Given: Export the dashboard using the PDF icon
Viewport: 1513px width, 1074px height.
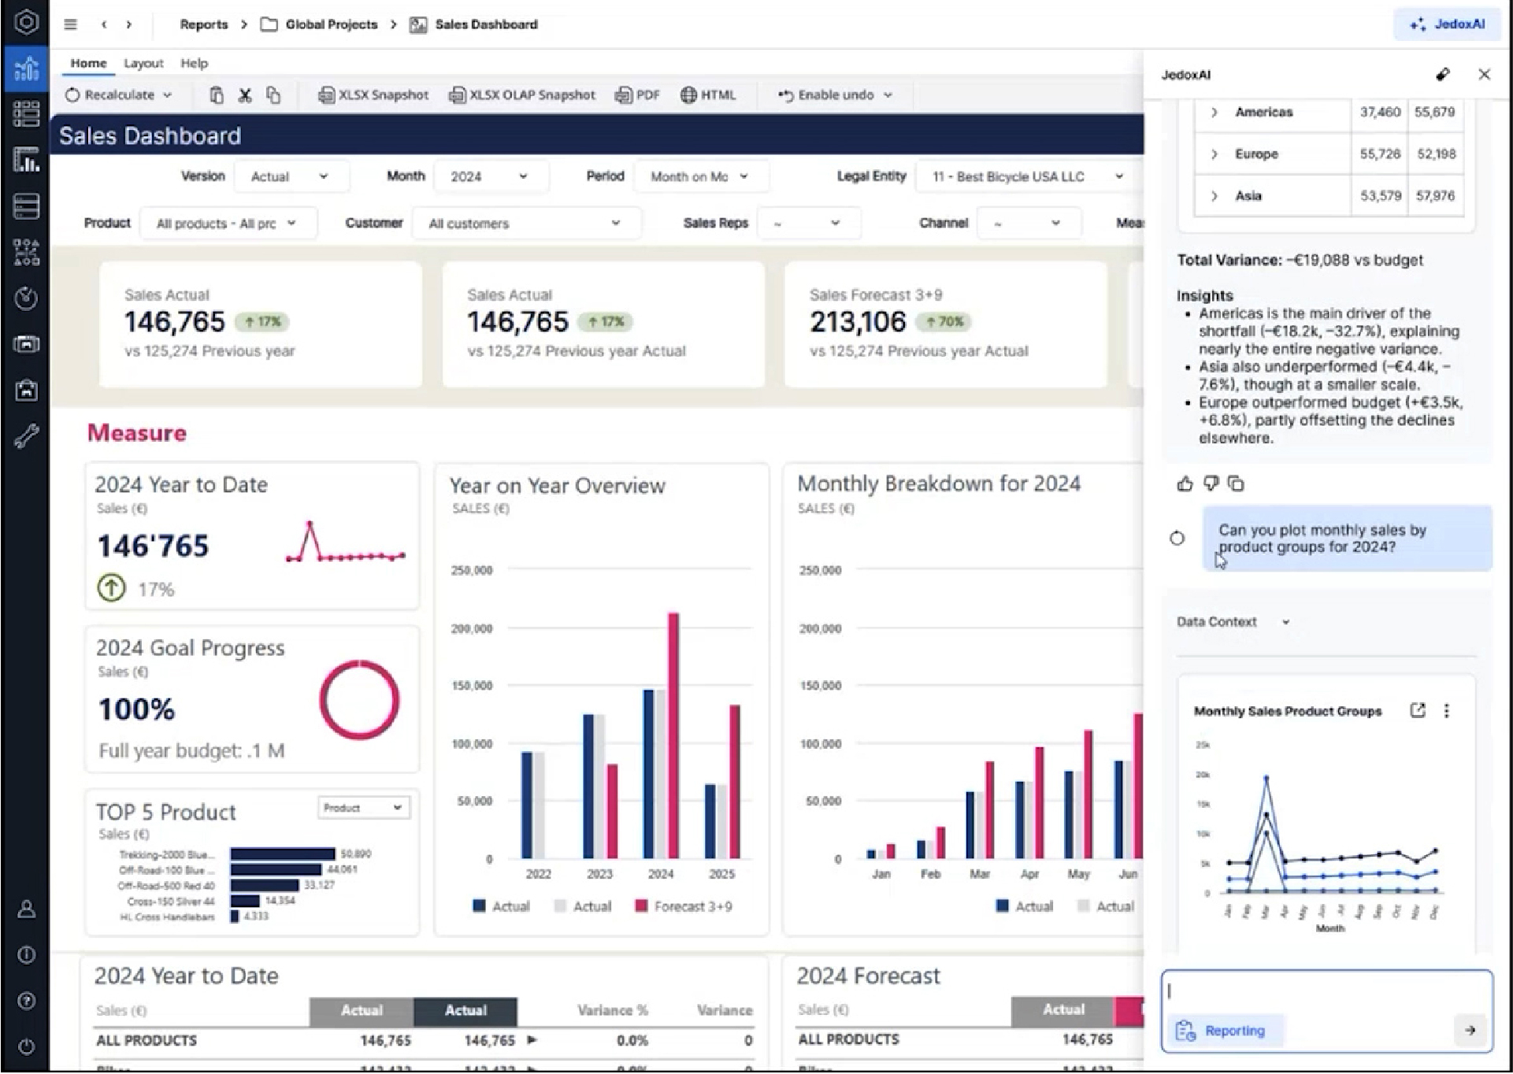Looking at the screenshot, I should coord(636,94).
